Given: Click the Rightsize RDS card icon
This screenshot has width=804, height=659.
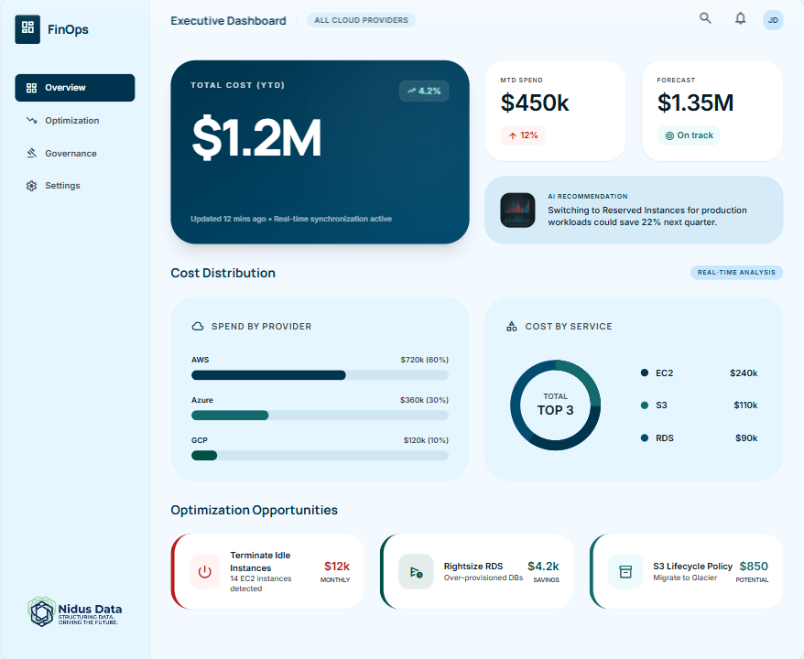Looking at the screenshot, I should pos(416,571).
